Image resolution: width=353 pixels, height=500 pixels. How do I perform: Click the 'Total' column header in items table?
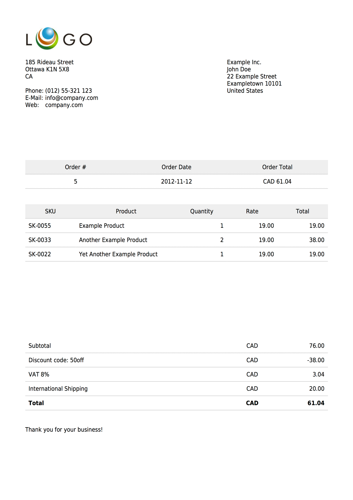click(x=303, y=211)
